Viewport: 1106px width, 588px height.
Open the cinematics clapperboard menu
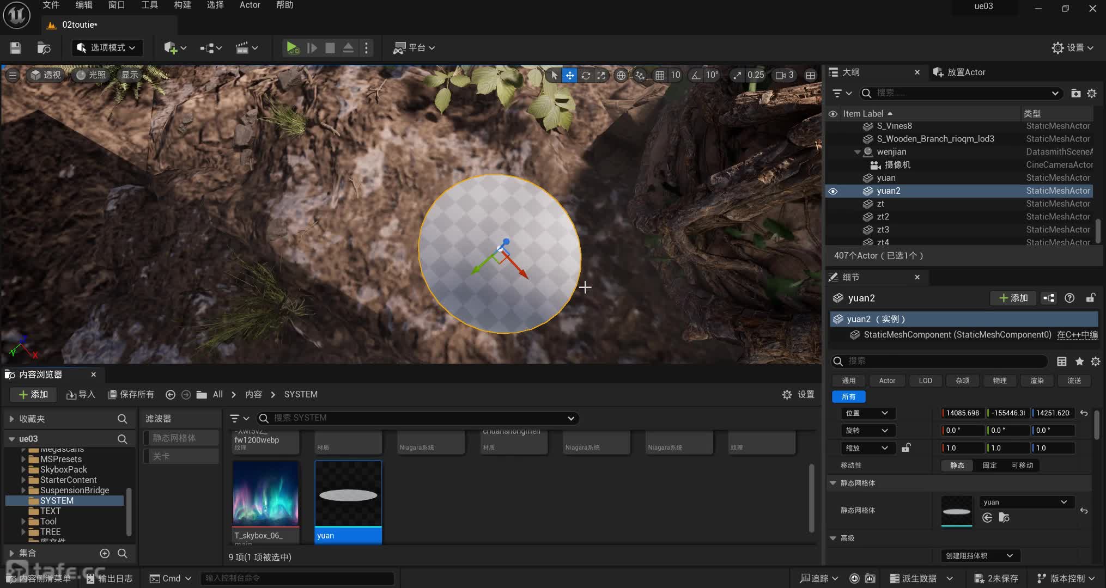point(246,48)
